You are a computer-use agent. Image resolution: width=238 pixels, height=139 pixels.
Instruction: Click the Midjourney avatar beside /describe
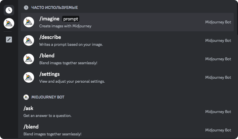[29, 41]
